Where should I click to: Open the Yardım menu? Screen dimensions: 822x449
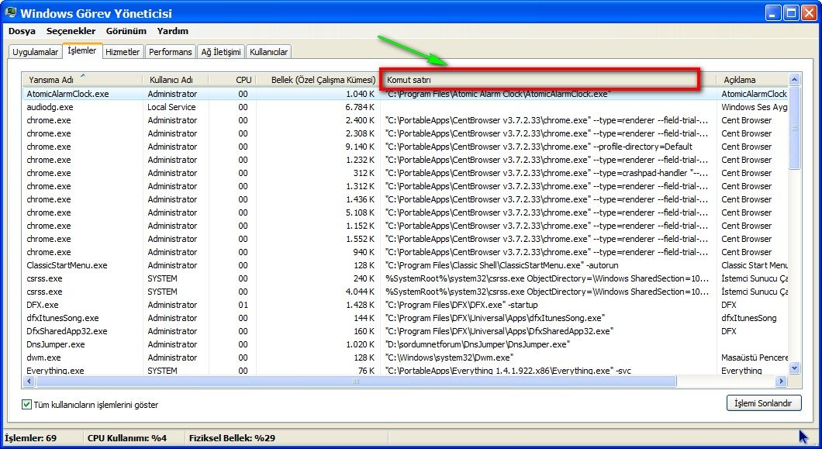172,31
